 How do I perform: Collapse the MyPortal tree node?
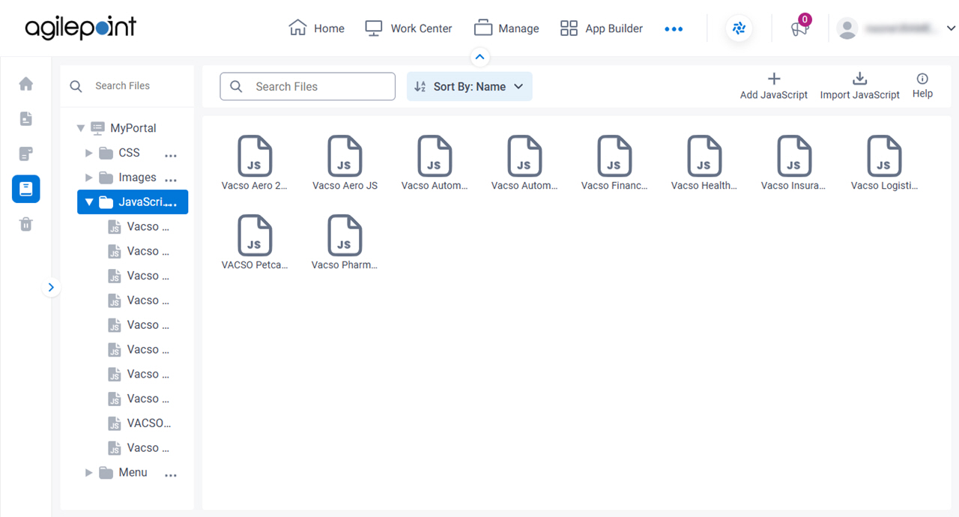click(x=81, y=128)
